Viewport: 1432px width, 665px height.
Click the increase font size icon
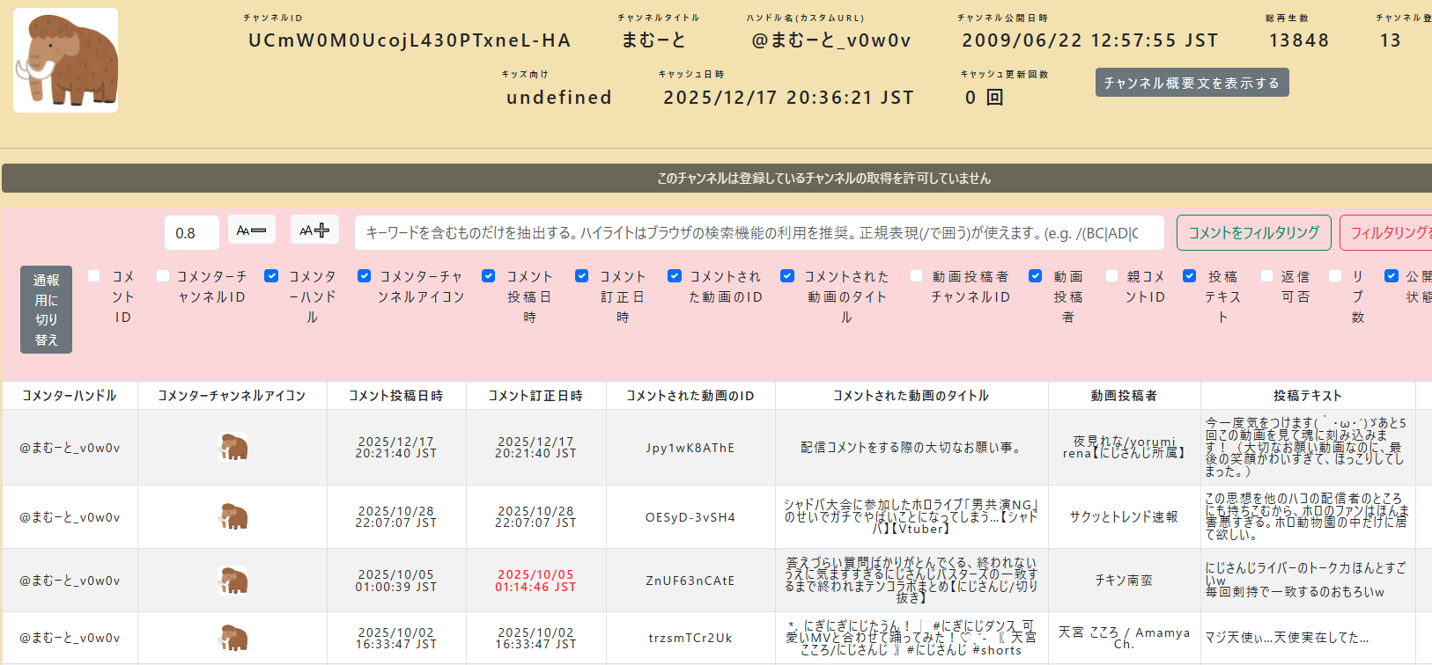(x=314, y=230)
